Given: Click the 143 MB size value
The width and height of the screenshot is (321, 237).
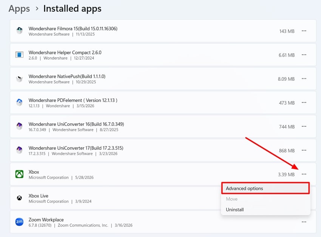Looking at the screenshot, I should [x=287, y=31].
